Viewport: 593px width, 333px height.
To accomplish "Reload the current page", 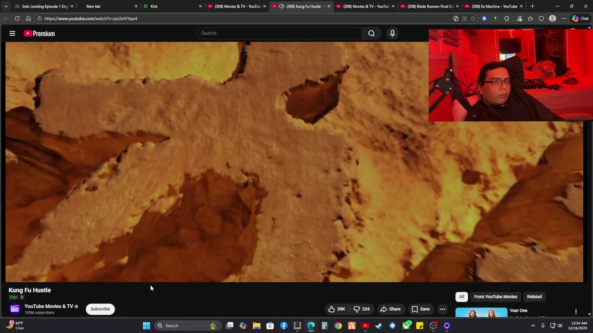I will [17, 18].
